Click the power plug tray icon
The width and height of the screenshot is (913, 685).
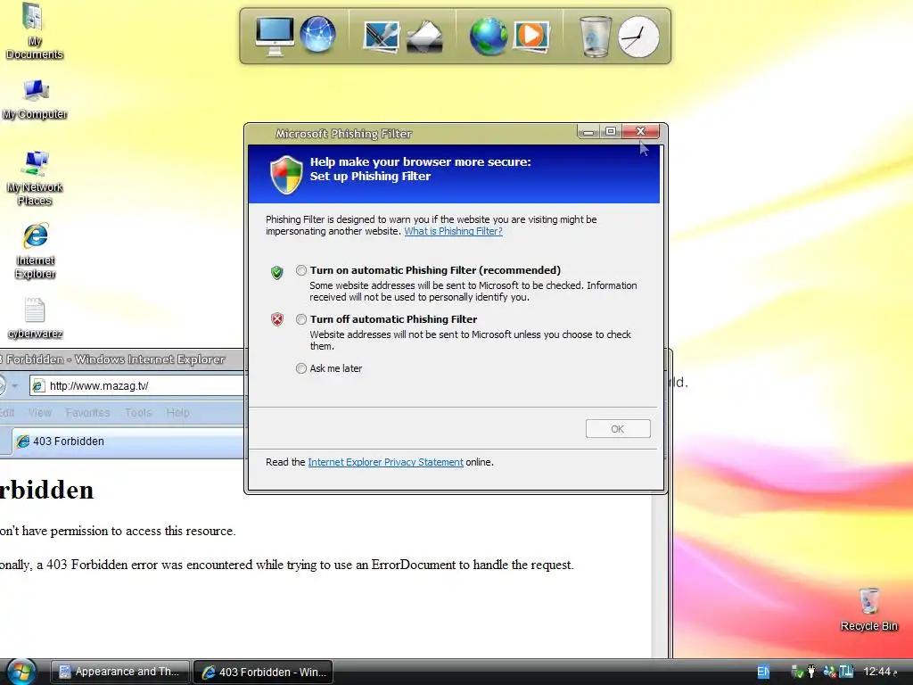[811, 672]
